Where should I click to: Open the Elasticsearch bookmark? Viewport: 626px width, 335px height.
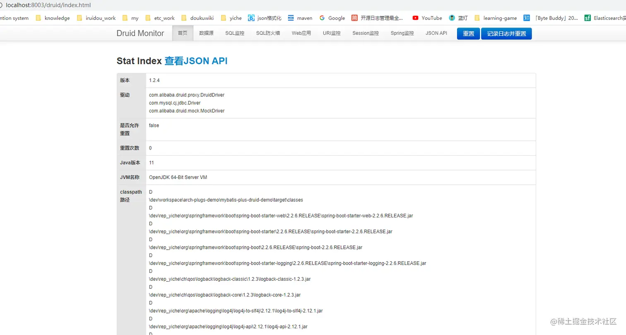click(605, 18)
